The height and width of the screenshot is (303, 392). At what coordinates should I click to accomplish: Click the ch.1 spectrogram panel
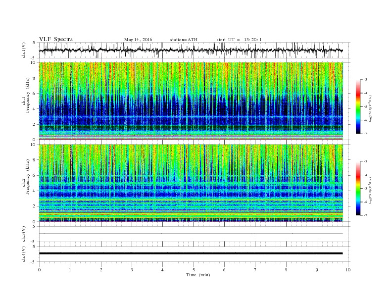point(191,101)
